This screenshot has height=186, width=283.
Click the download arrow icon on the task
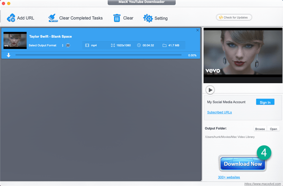point(8,55)
